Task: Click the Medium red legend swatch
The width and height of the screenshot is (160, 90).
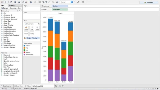Action: click(24, 52)
